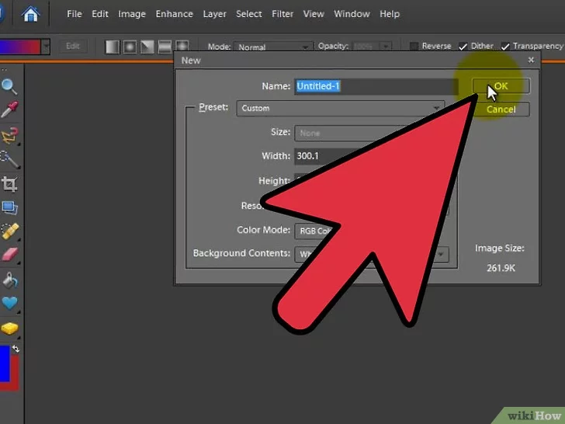Select the Sponge tool
Screen dimensions: 565x424
pos(10,328)
